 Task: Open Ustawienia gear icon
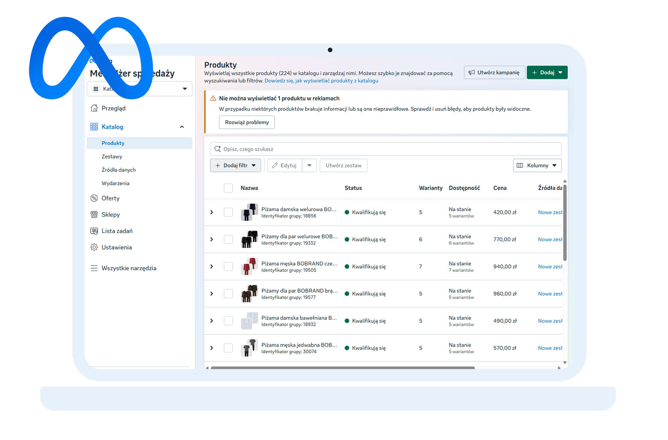coord(94,247)
